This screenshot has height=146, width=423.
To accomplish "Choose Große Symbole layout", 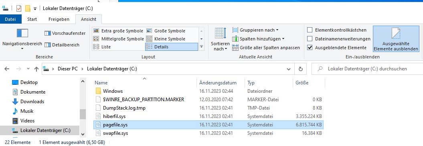I will coord(166,30).
